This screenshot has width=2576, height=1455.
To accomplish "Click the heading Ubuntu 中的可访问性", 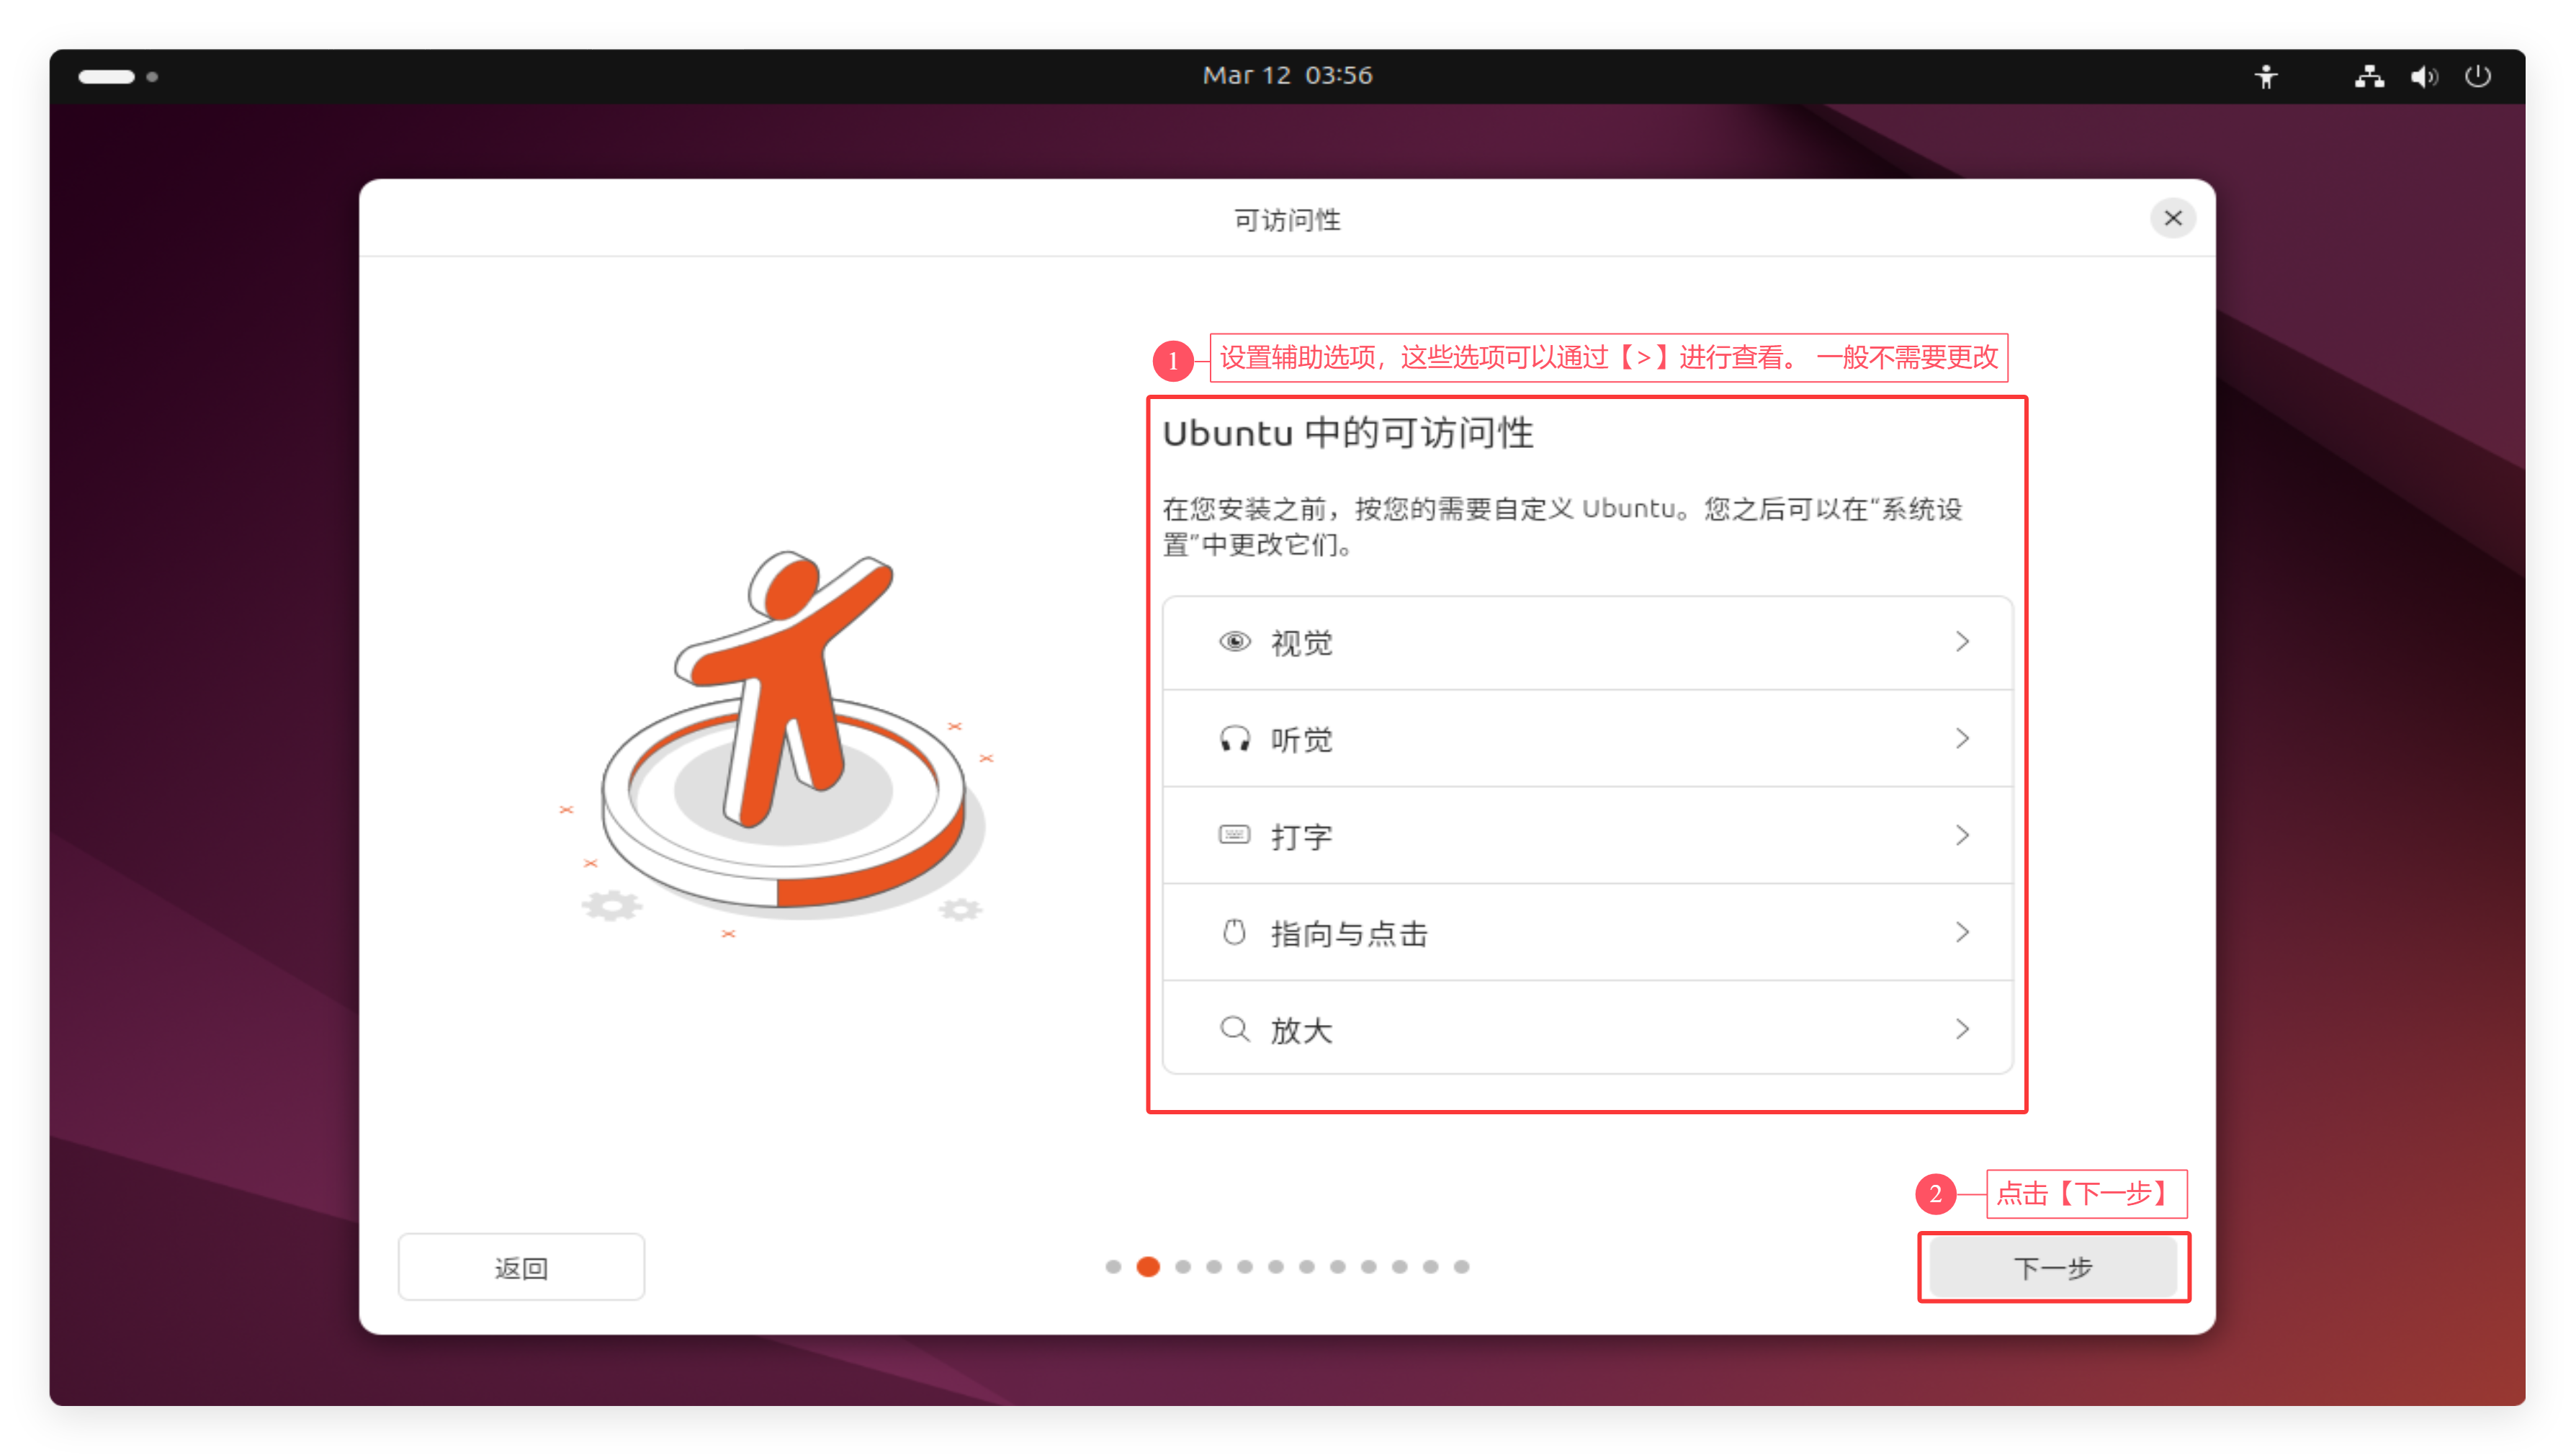I will [1347, 434].
